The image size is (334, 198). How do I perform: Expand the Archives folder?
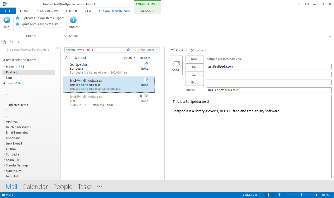[4, 122]
